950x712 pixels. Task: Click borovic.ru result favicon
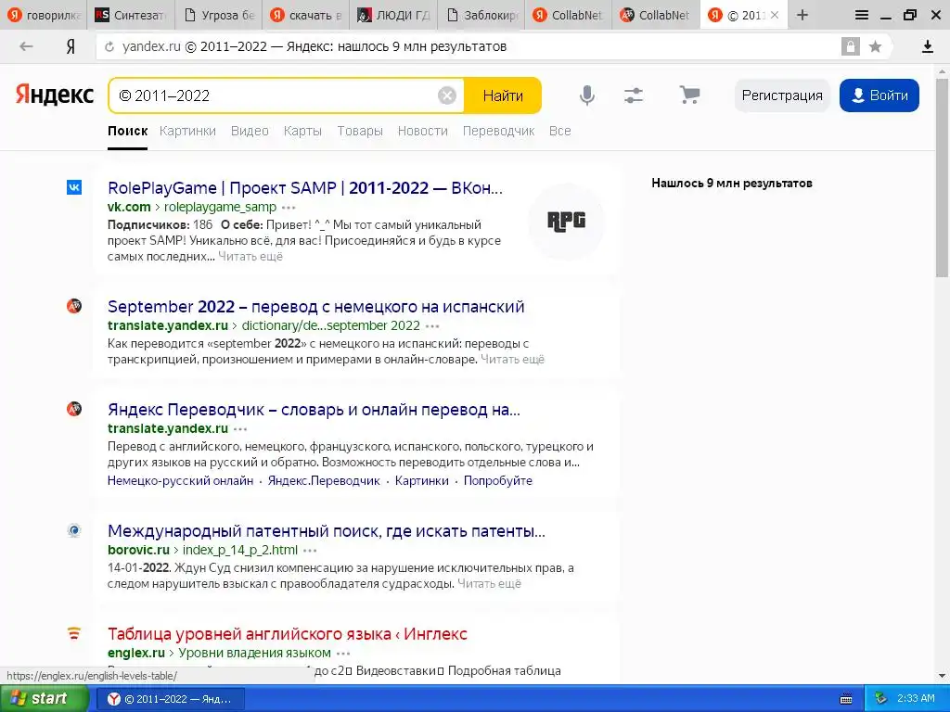74,531
